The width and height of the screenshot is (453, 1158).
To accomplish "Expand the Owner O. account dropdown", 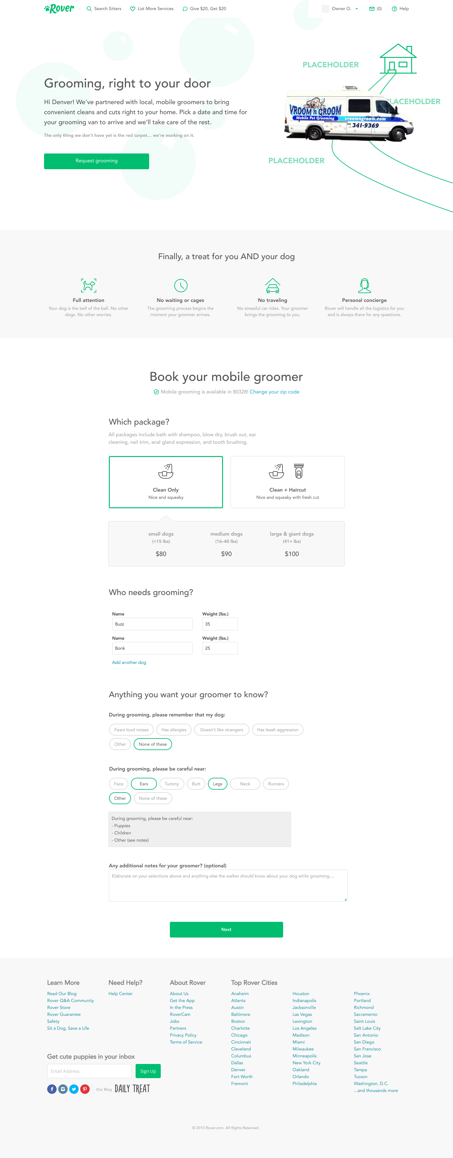I will click(357, 8).
